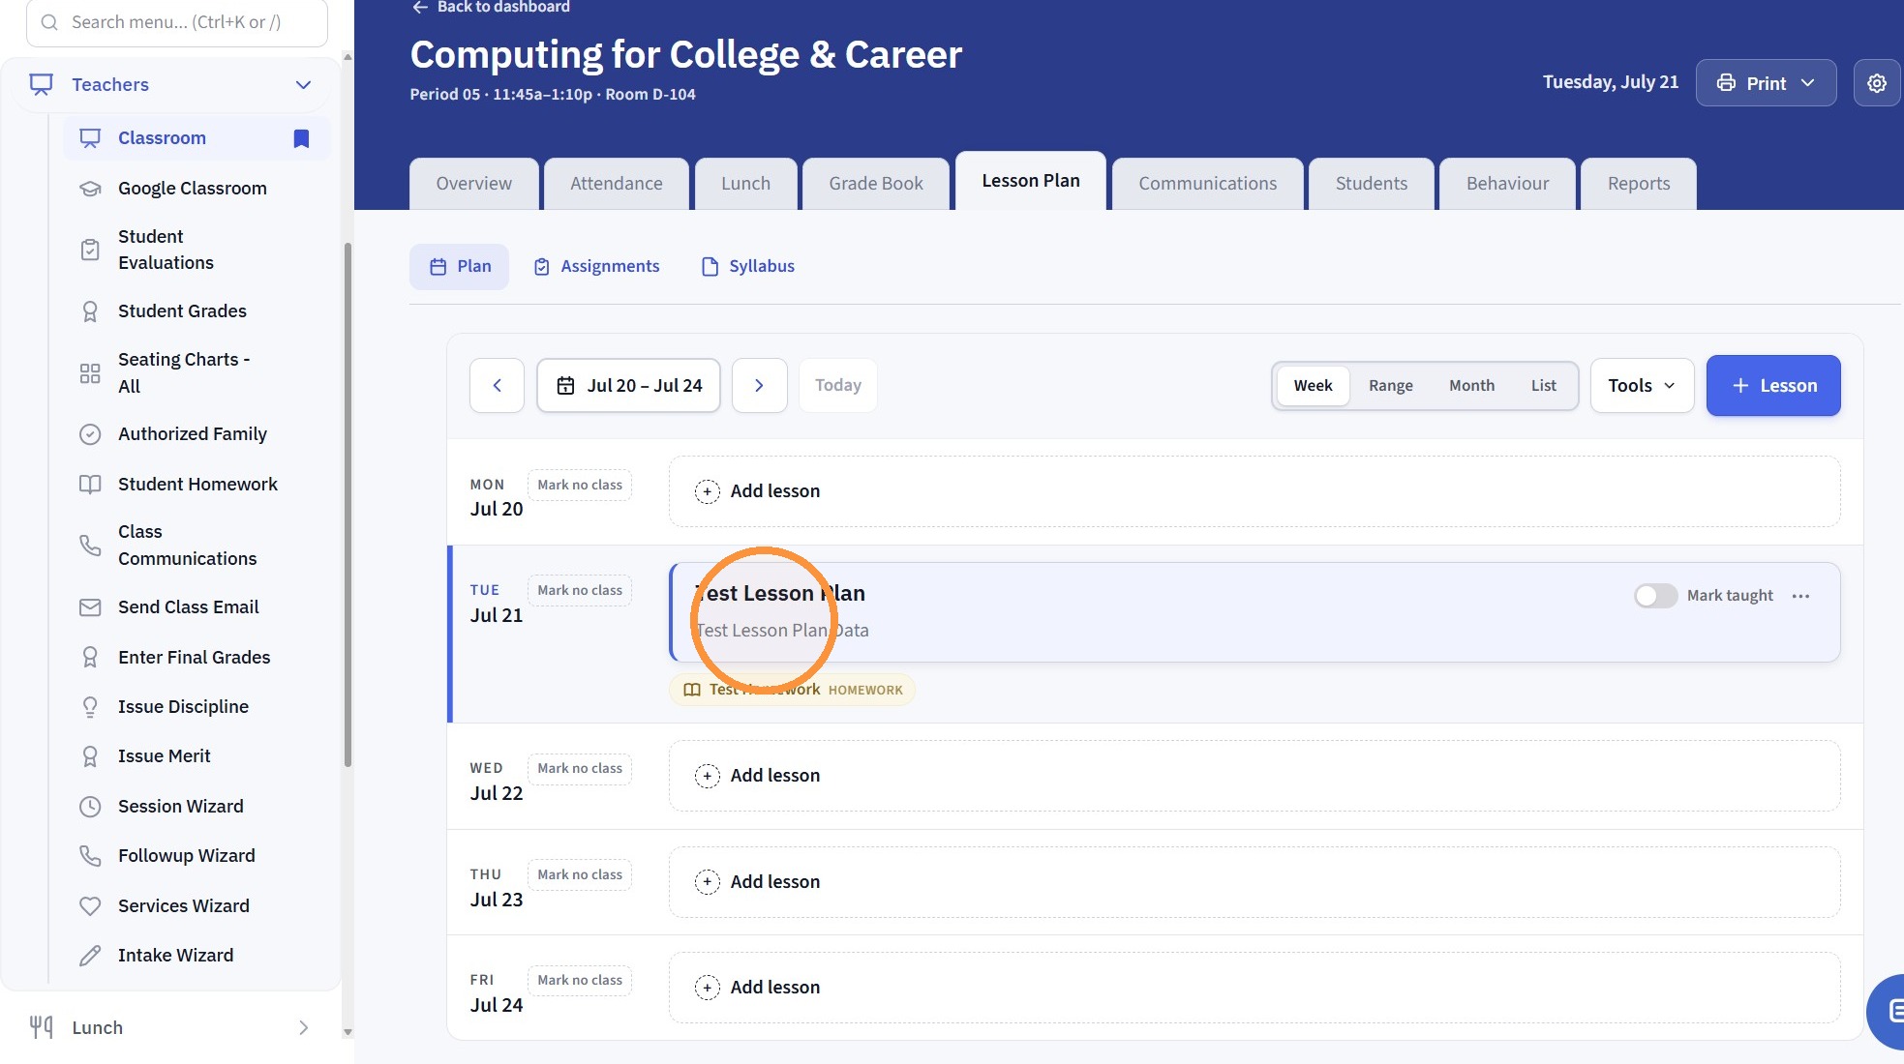Select the Week view option
Screen dimensions: 1904x1064
[x=1313, y=385]
